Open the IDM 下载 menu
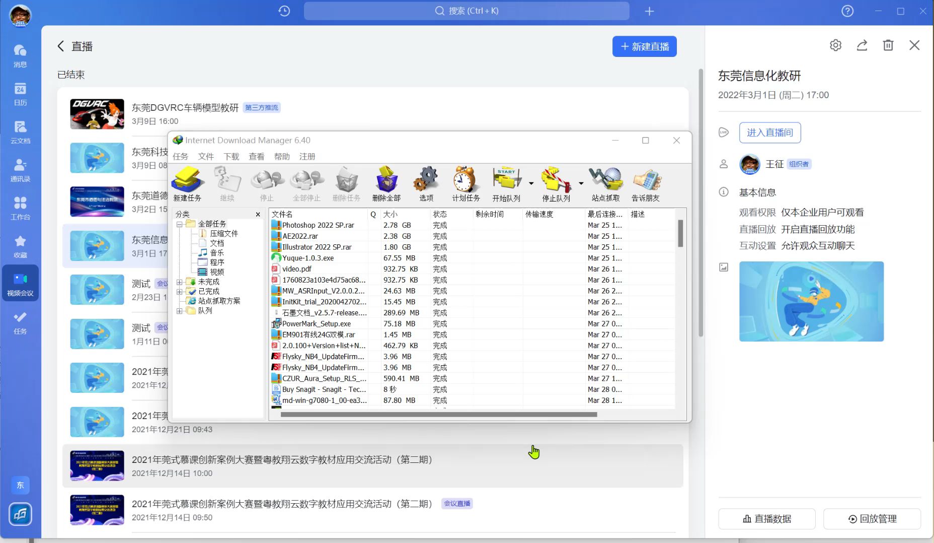This screenshot has height=543, width=934. [231, 157]
